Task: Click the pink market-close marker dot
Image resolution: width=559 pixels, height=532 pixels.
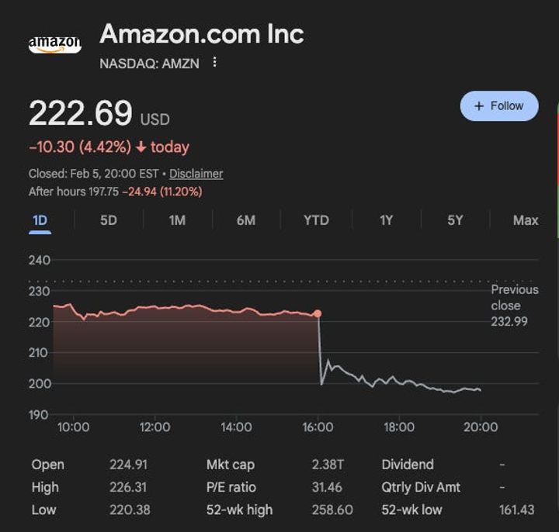Action: point(318,314)
